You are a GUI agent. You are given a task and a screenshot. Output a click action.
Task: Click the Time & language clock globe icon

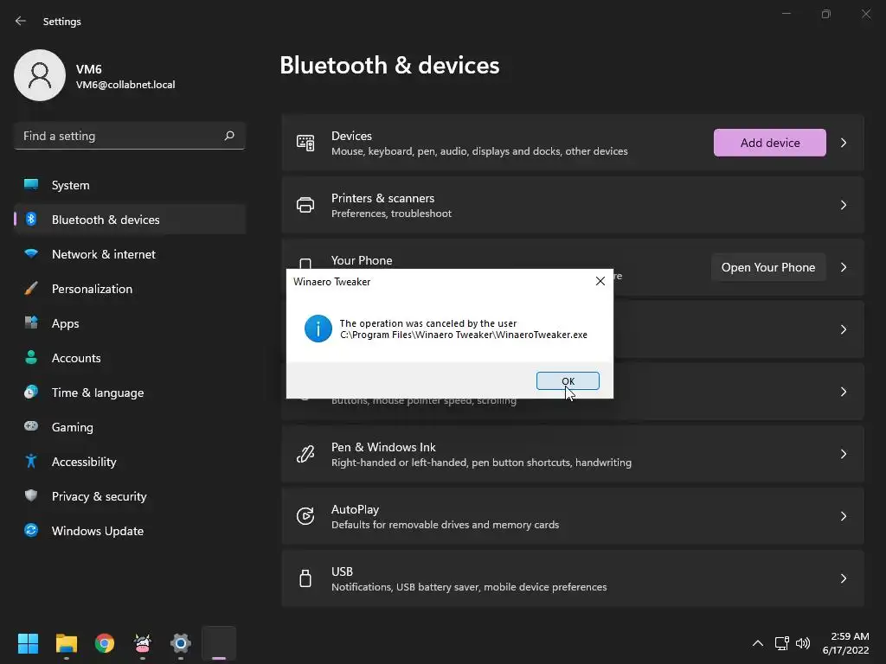click(31, 392)
